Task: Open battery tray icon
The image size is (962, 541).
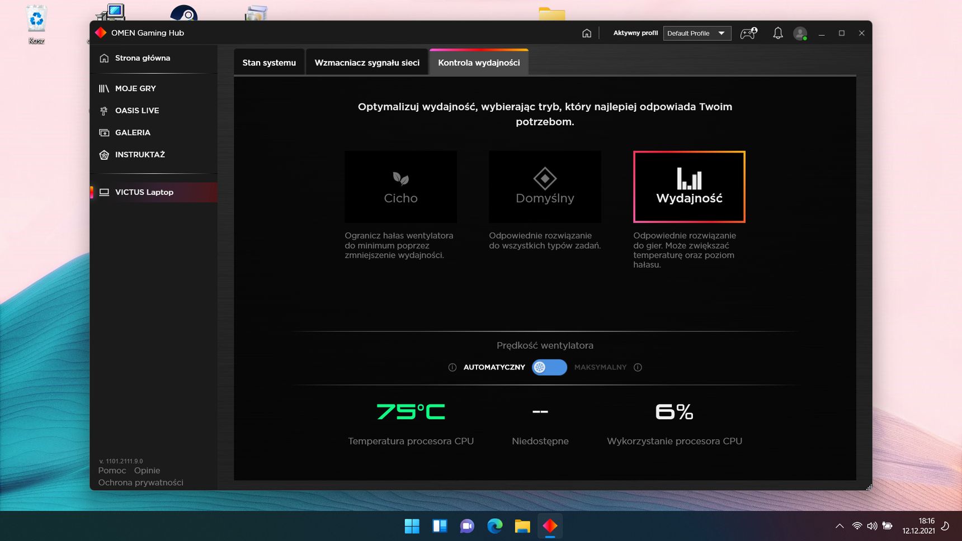Action: pos(887,526)
